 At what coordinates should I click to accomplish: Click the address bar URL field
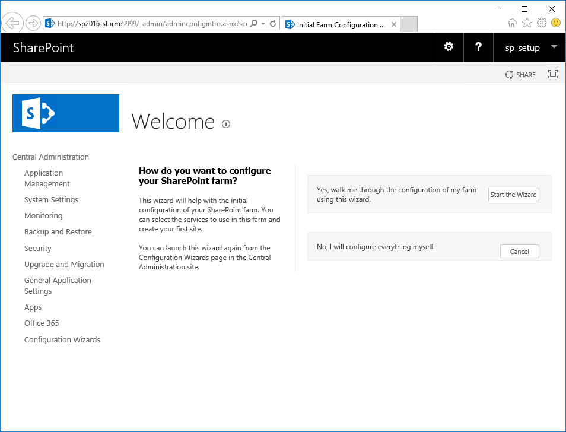coord(152,24)
